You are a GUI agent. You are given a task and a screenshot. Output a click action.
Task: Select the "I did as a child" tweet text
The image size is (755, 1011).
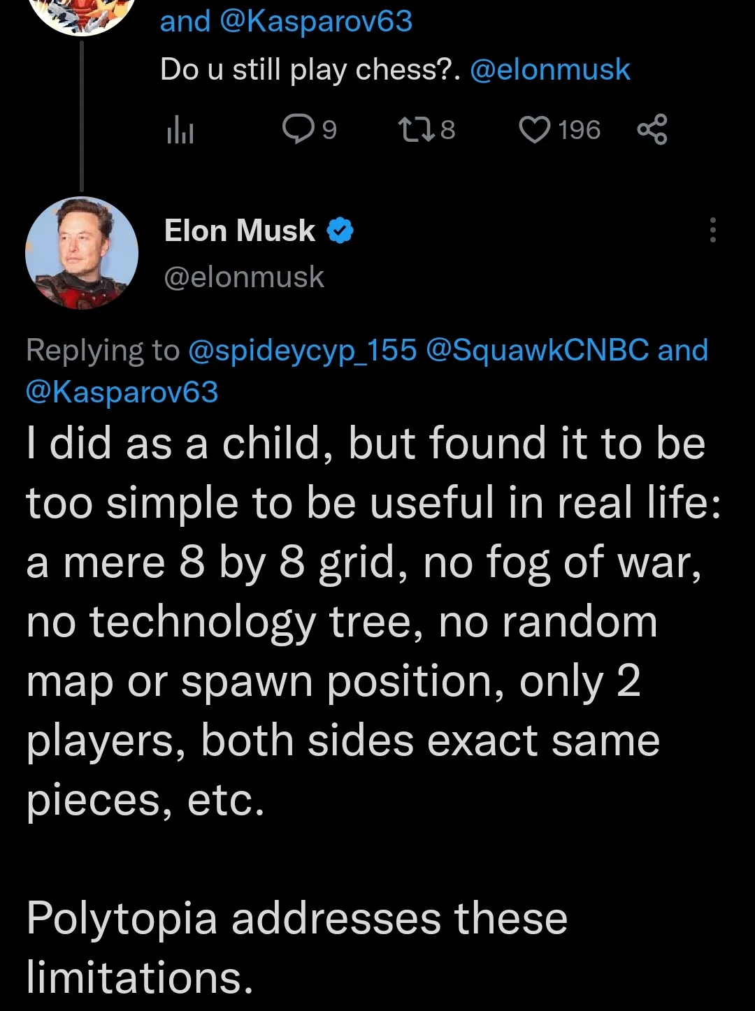click(x=374, y=622)
